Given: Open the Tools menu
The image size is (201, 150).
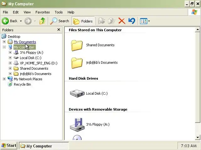Looking at the screenshot, I should 59,12.
